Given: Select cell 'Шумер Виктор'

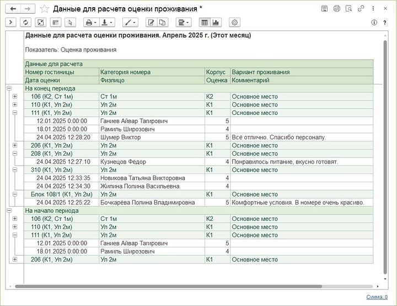Looking at the screenshot, I should 152,138.
